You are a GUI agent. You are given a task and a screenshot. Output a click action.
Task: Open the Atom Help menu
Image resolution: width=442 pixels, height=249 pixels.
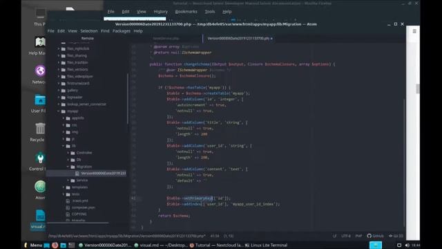click(x=138, y=31)
